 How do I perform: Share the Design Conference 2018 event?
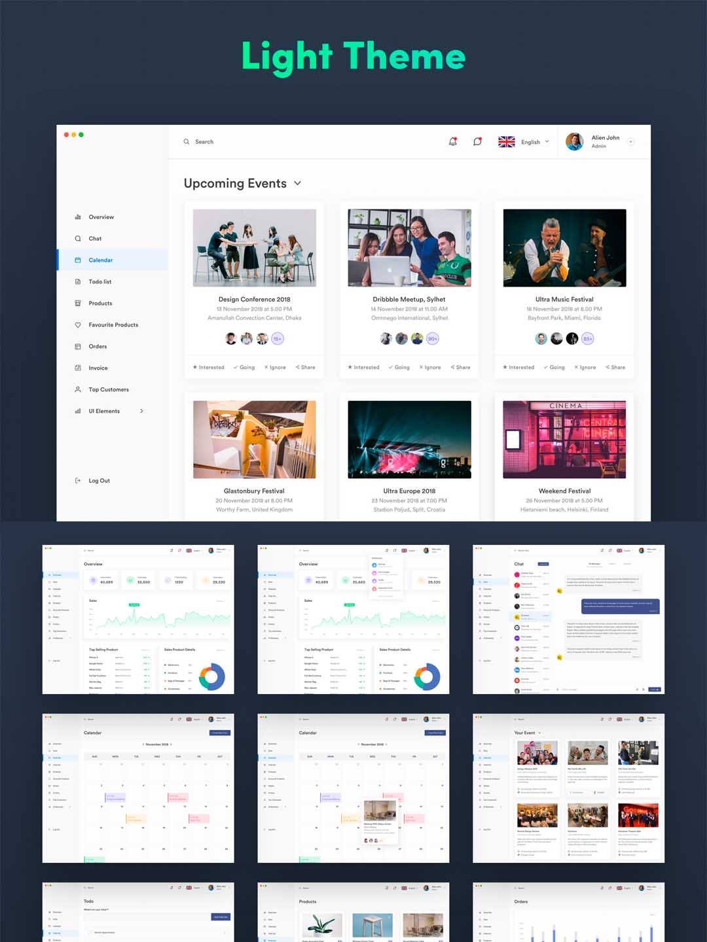tap(305, 368)
